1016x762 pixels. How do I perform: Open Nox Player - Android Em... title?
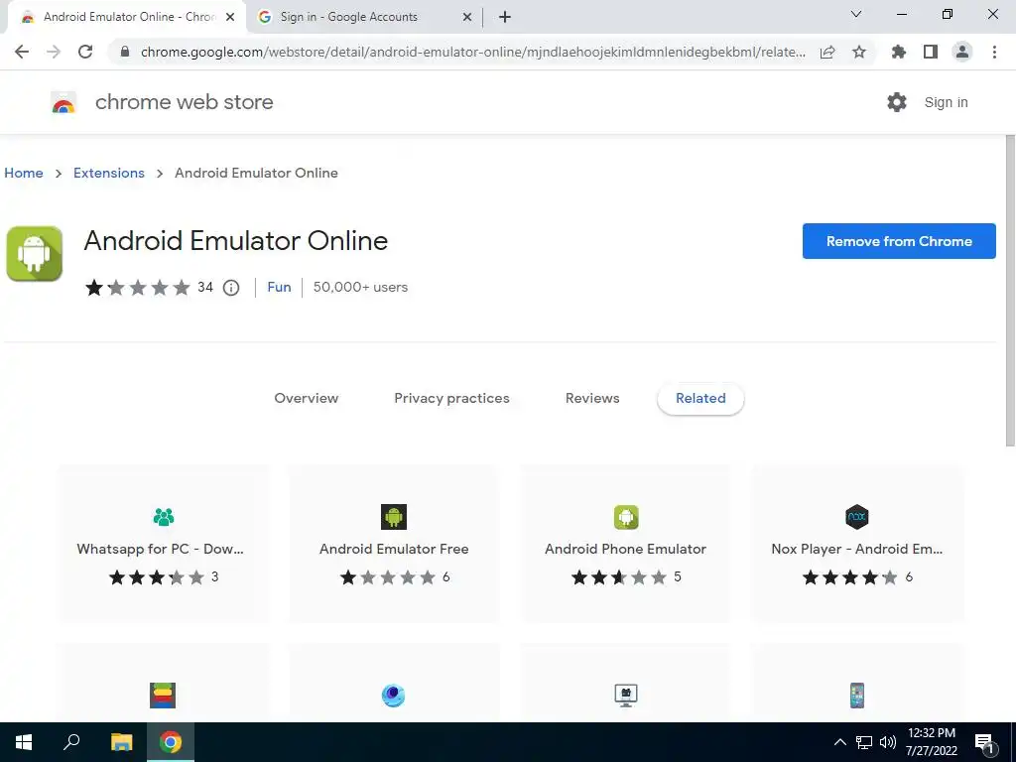pos(856,549)
